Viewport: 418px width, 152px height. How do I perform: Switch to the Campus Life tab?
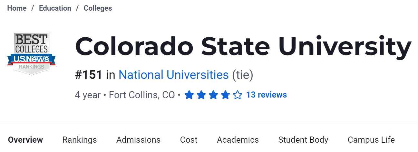point(371,140)
